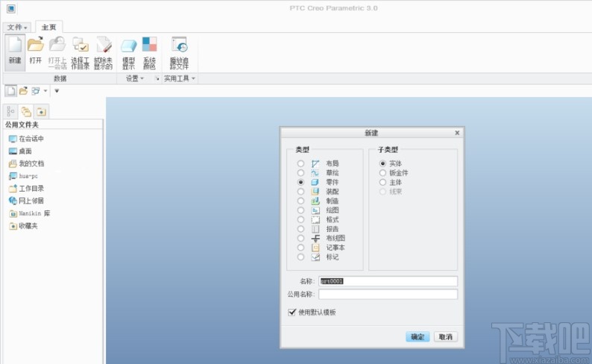The width and height of the screenshot is (592, 364).
Task: Open the windows dropdown arrow in quick access toolbar
Action: coord(45,90)
